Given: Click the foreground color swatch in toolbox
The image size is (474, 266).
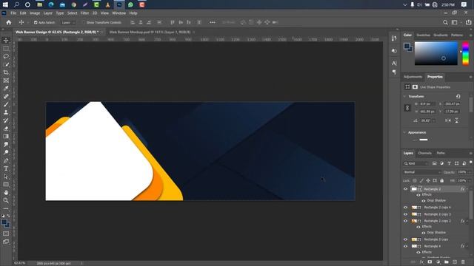Looking at the screenshot, I should click(4, 222).
